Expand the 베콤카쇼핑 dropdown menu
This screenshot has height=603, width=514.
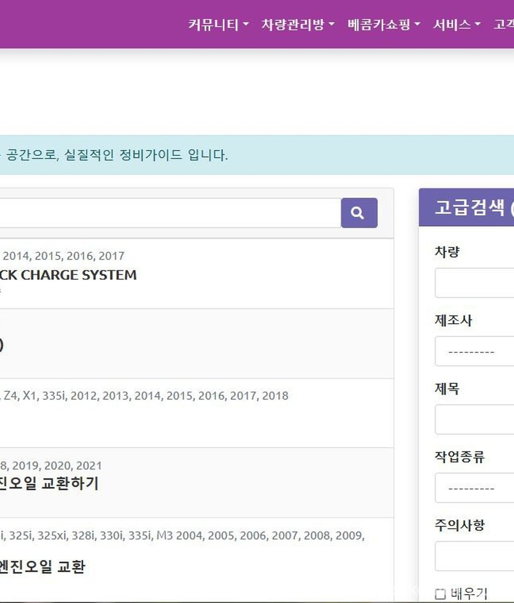383,25
